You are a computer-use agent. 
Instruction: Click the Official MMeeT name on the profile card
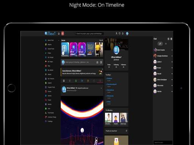[116, 57]
